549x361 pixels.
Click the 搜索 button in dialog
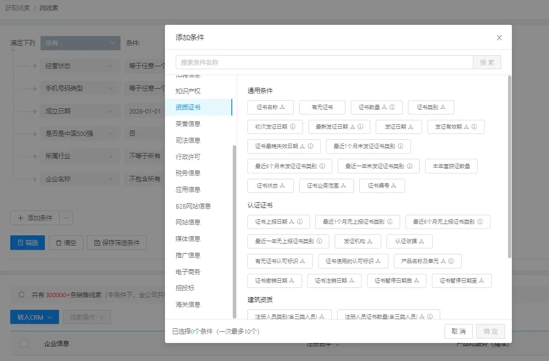(x=487, y=62)
